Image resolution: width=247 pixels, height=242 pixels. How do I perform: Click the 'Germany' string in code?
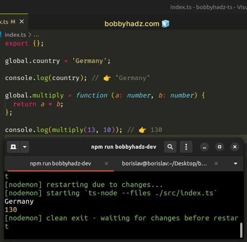point(89,61)
